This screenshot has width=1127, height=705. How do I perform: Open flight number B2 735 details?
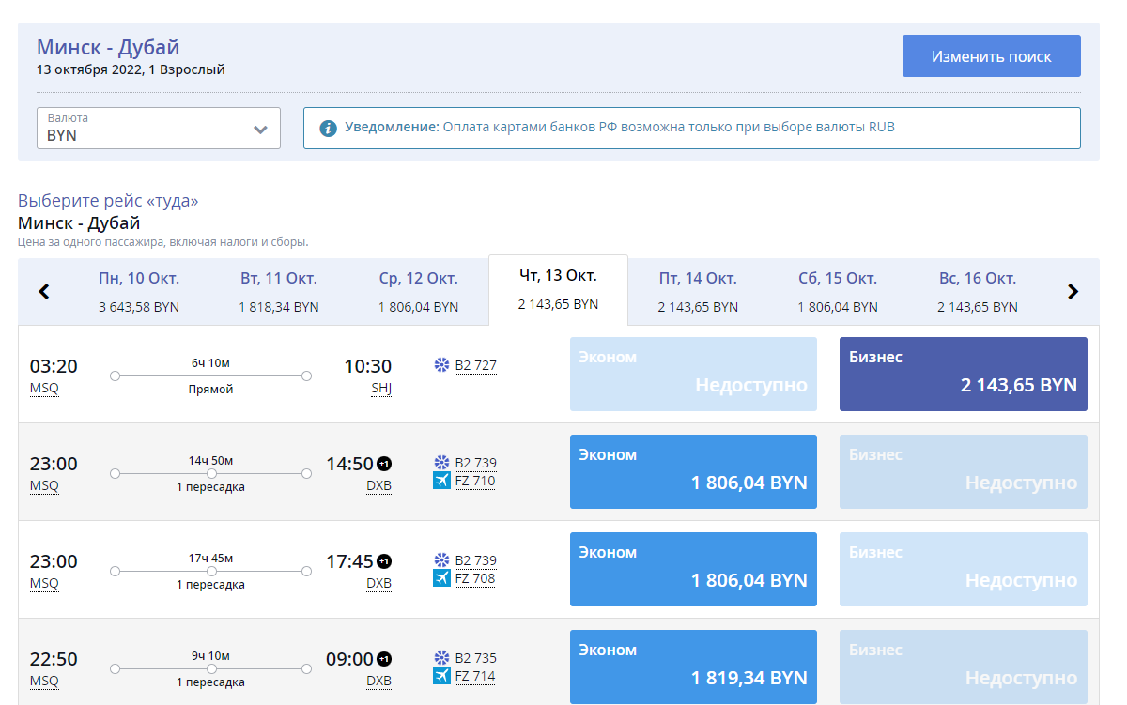click(475, 658)
